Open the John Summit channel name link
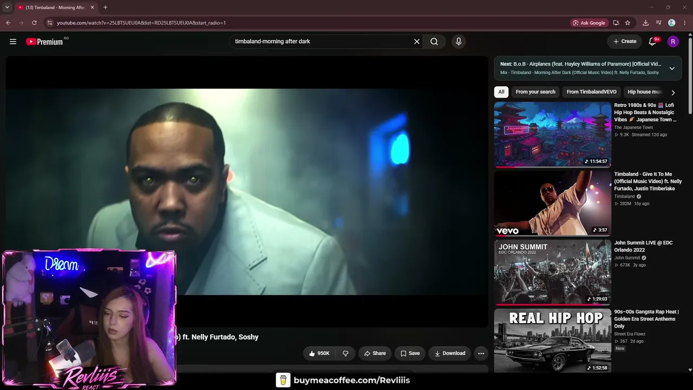The height and width of the screenshot is (390, 693). point(627,258)
